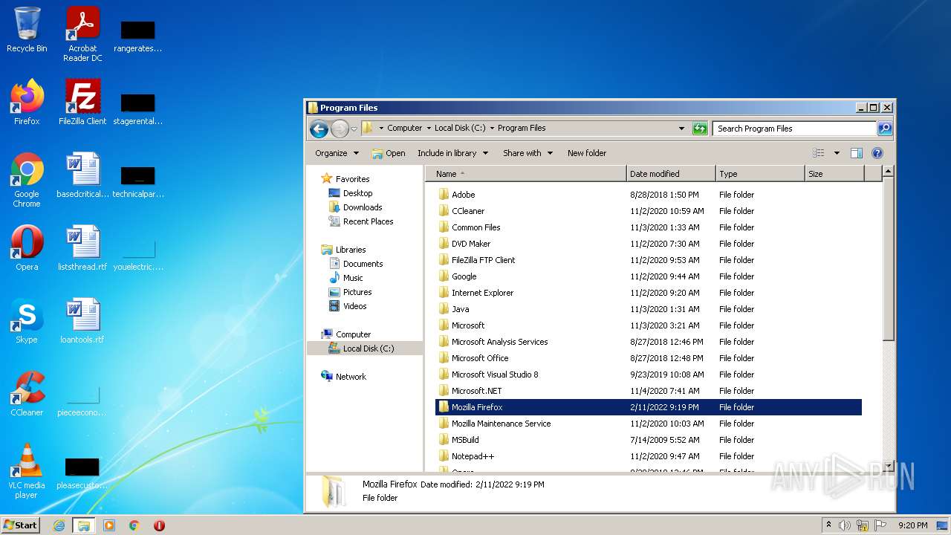Change the view with the Views icon
This screenshot has width=951, height=535.
pyautogui.click(x=818, y=153)
